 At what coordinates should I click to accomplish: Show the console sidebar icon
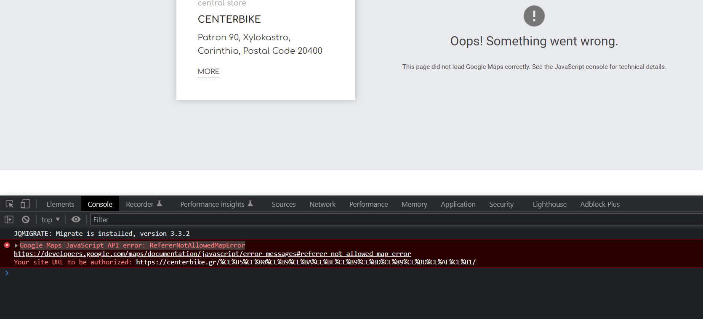[x=9, y=219]
